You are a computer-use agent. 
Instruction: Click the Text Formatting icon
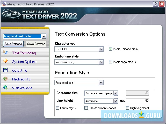coord(5,52)
